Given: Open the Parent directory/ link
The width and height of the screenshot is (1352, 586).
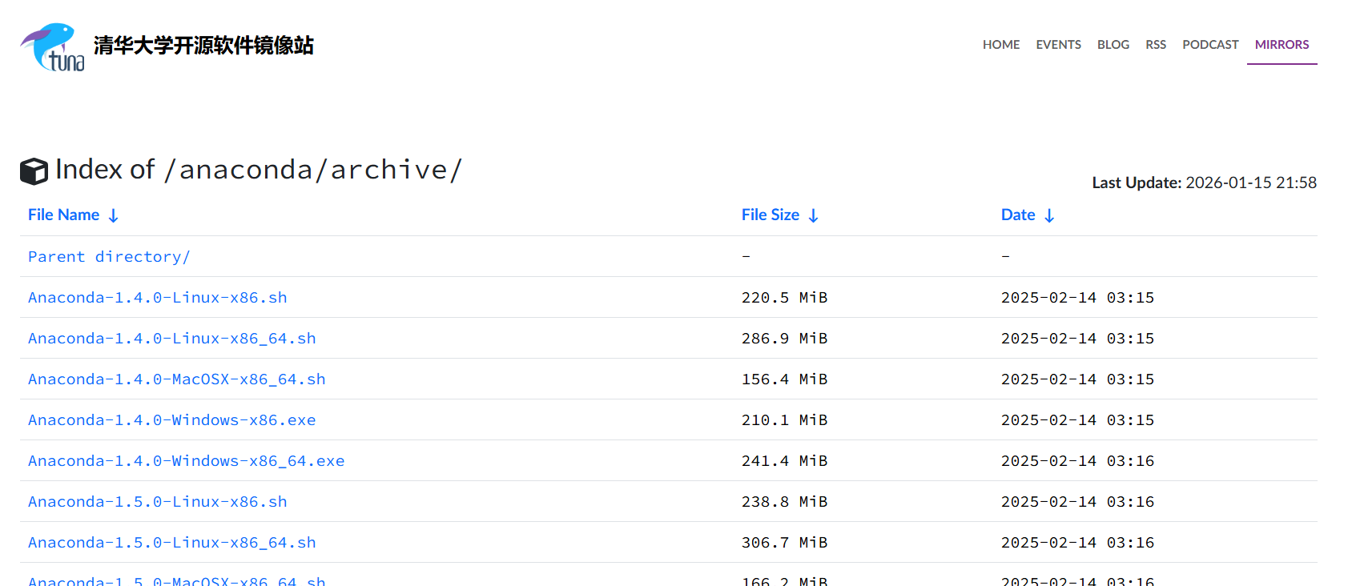Looking at the screenshot, I should pyautogui.click(x=109, y=257).
